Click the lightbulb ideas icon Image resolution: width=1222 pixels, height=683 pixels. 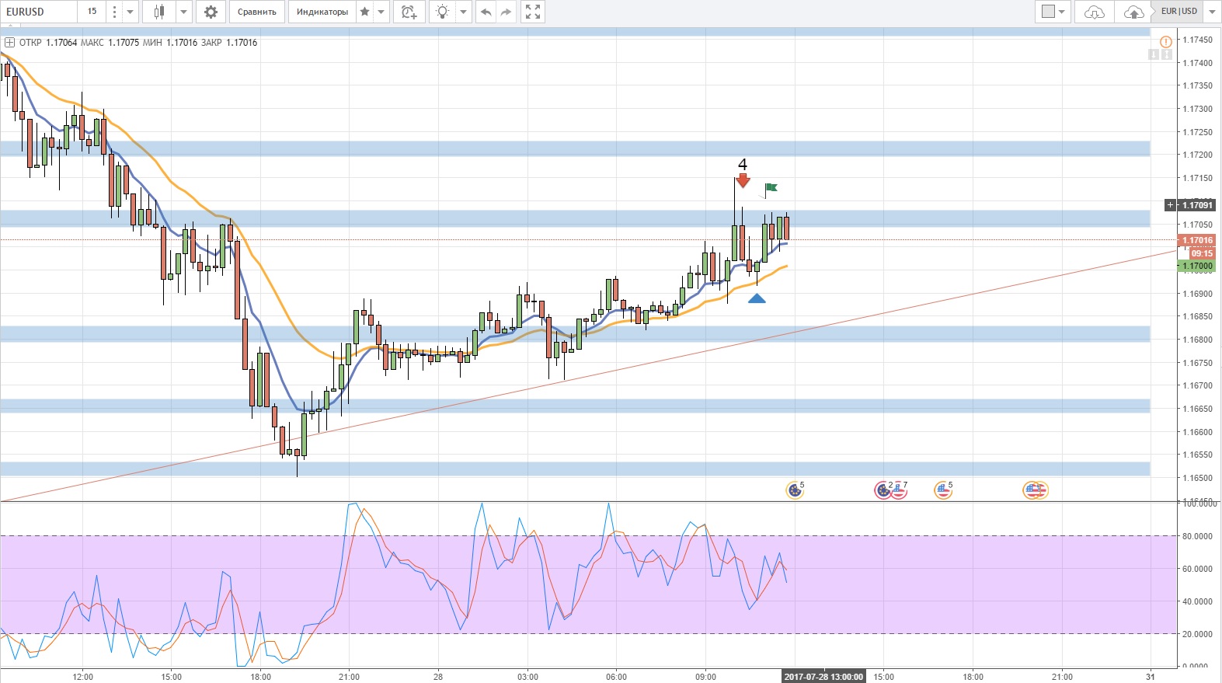443,12
